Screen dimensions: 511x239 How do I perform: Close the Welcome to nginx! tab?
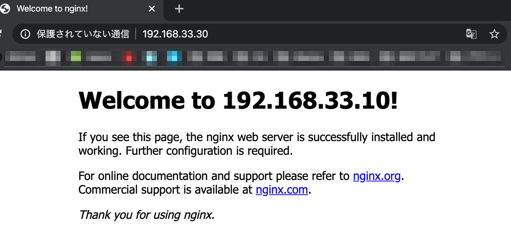click(x=152, y=9)
